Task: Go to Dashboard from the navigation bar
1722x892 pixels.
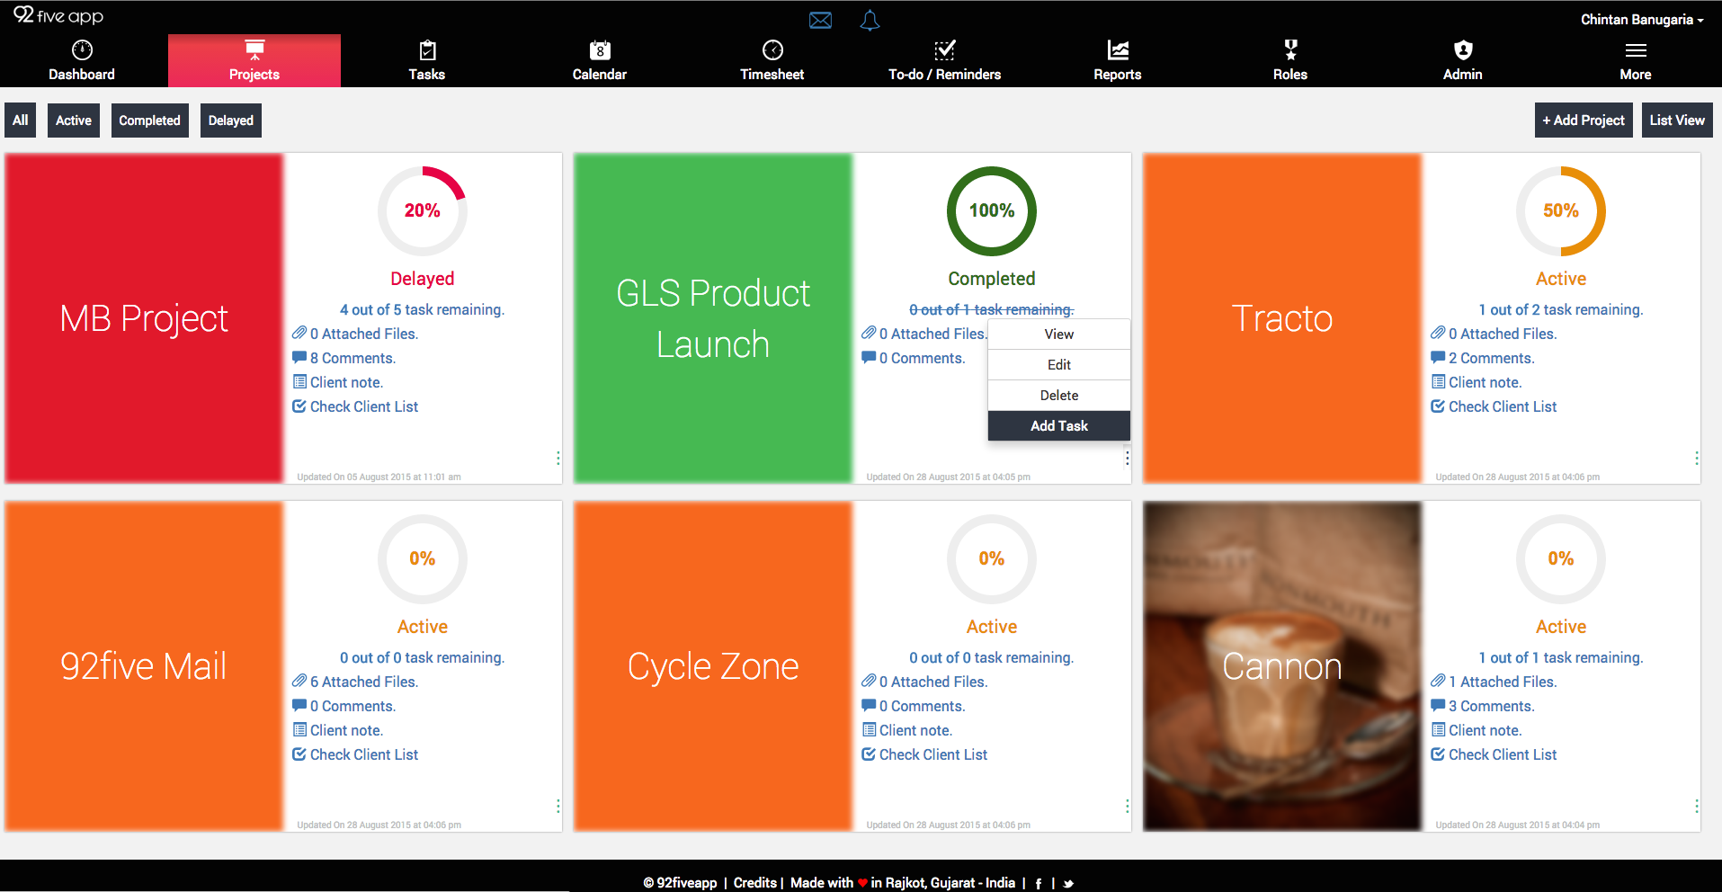Action: point(82,60)
